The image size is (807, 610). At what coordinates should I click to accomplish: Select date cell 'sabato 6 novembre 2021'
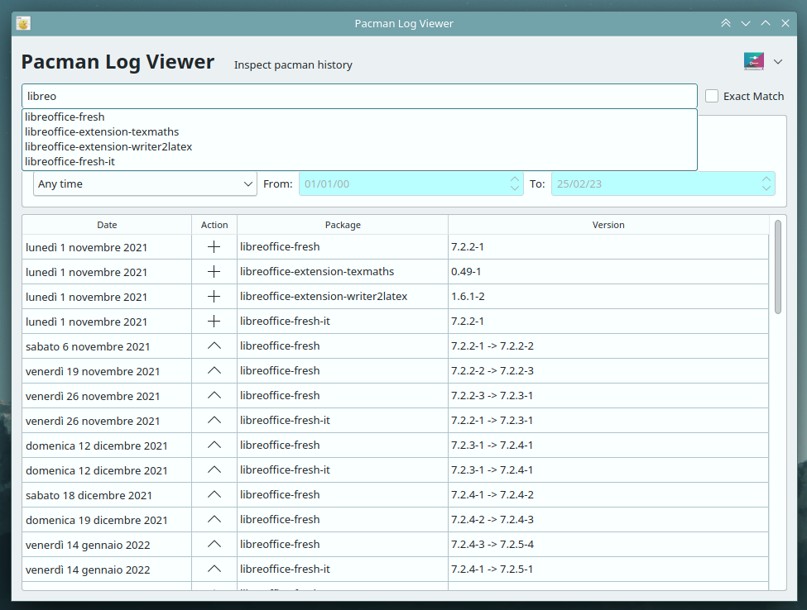coord(107,346)
